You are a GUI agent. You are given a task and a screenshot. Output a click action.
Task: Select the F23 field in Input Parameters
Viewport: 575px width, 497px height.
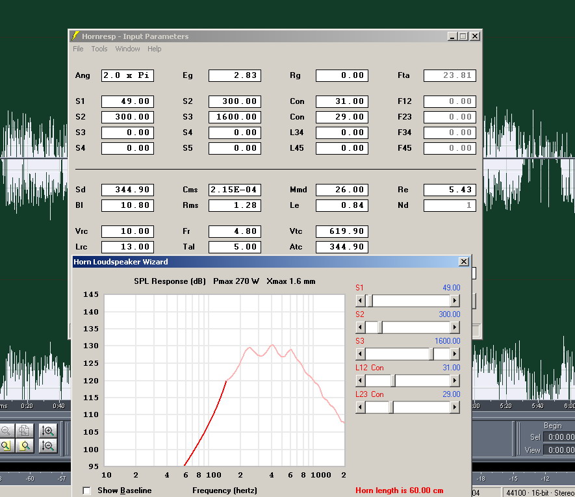pyautogui.click(x=450, y=117)
